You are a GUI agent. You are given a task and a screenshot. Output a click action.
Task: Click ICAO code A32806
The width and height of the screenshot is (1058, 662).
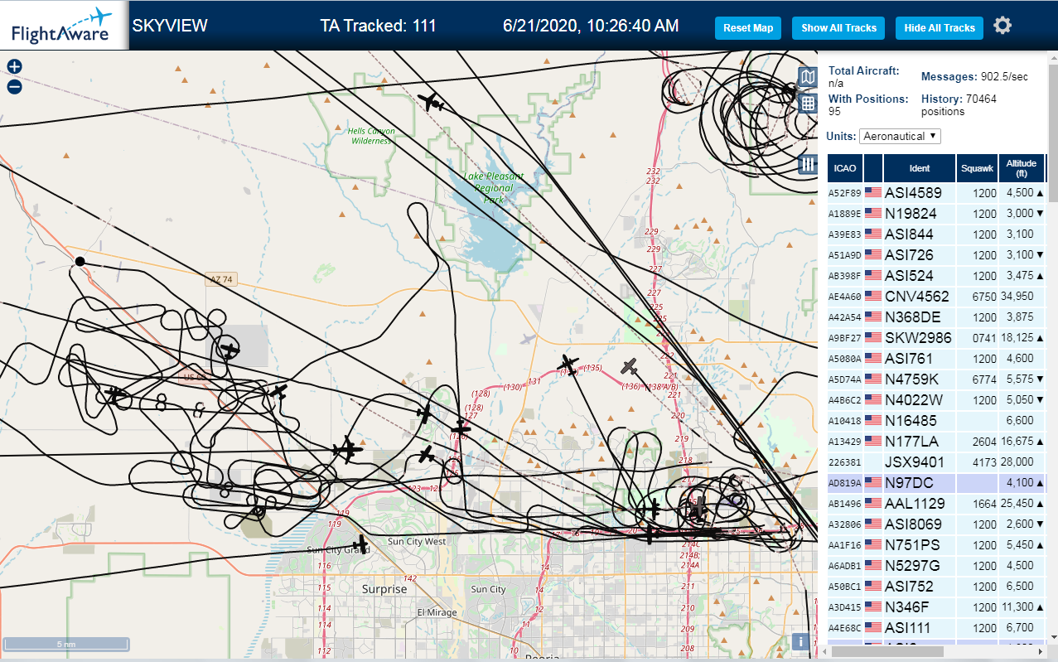pos(844,524)
